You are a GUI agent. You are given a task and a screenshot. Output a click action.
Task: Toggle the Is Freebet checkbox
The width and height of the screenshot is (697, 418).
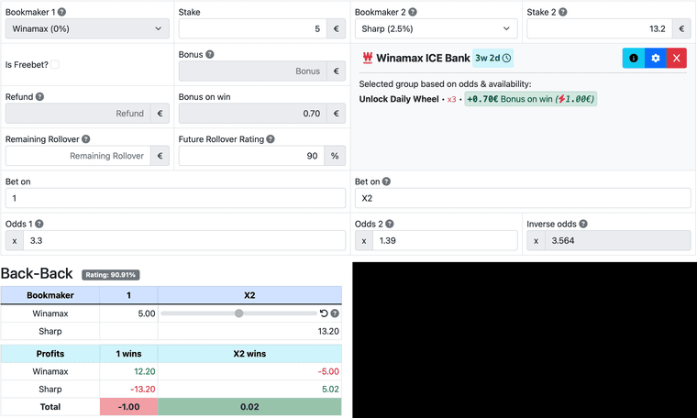55,64
